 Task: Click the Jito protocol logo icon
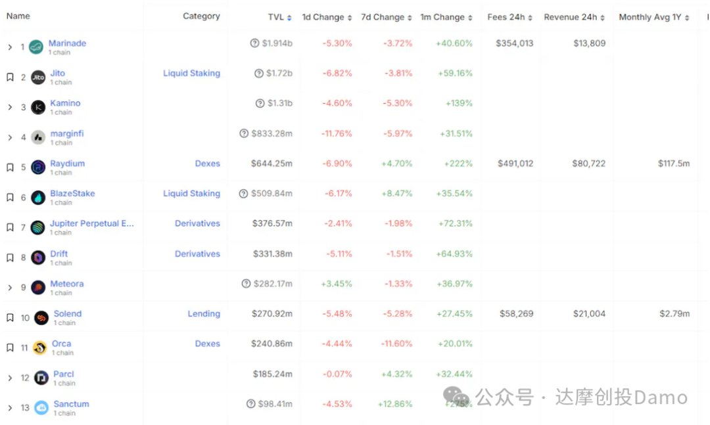39,78
